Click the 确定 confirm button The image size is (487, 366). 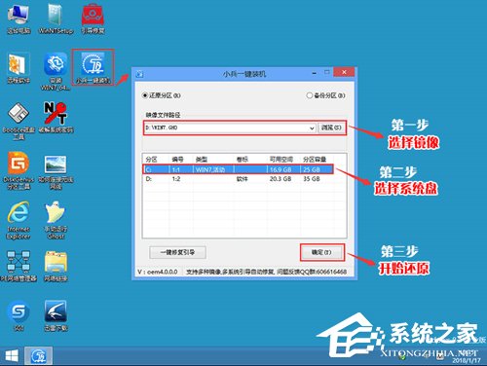[x=321, y=252]
